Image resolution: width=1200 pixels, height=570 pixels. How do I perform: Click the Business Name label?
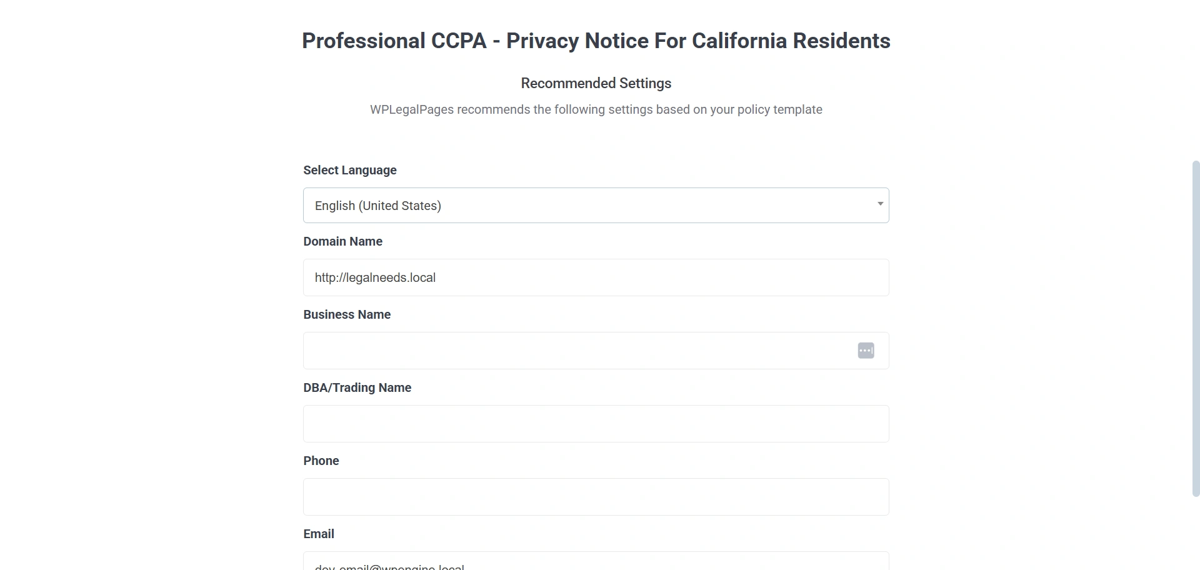tap(347, 314)
